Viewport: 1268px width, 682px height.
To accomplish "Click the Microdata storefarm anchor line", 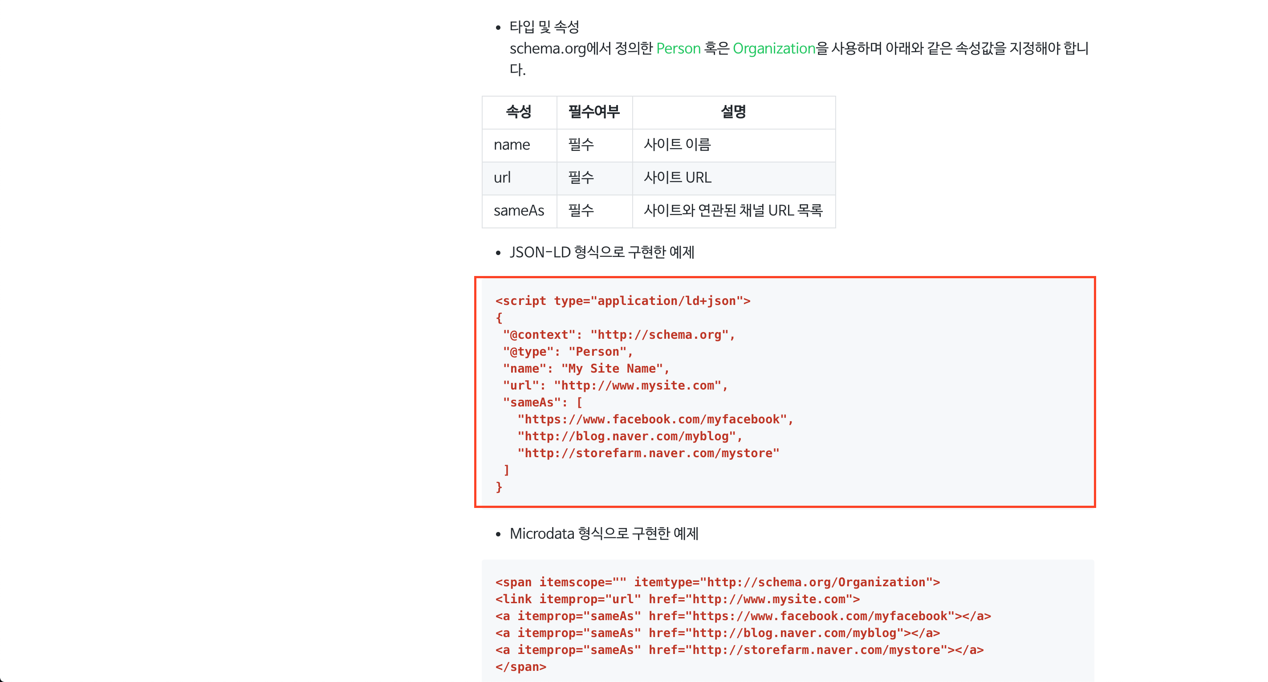I will tap(740, 650).
